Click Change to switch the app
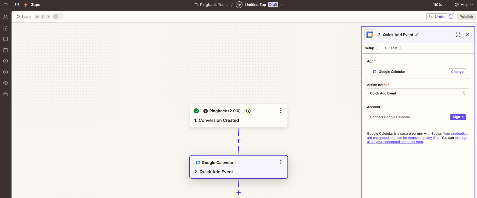The image size is (477, 198). [457, 72]
